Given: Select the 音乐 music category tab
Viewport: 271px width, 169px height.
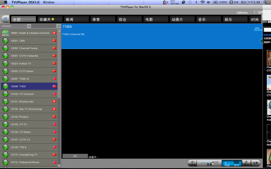Looking at the screenshot, I should pyautogui.click(x=209, y=19).
